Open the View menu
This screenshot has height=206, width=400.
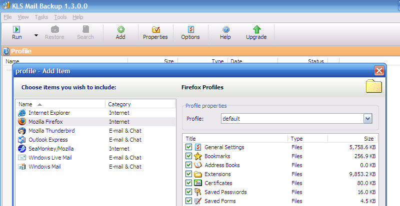coord(23,17)
